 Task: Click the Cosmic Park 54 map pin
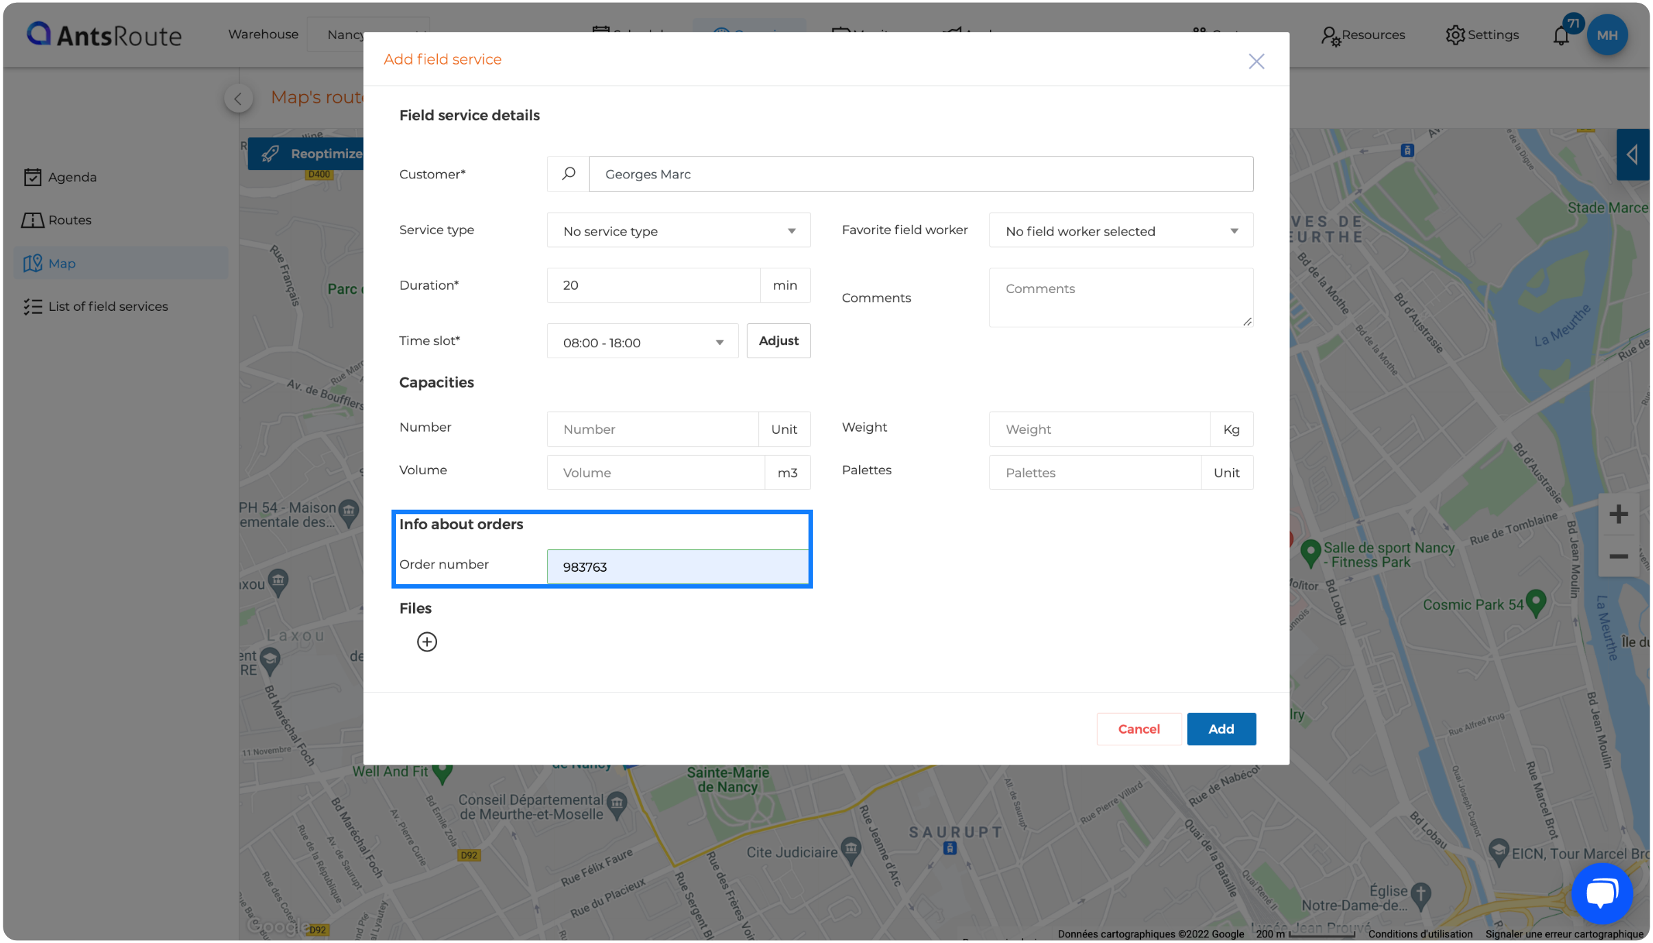[1536, 603]
